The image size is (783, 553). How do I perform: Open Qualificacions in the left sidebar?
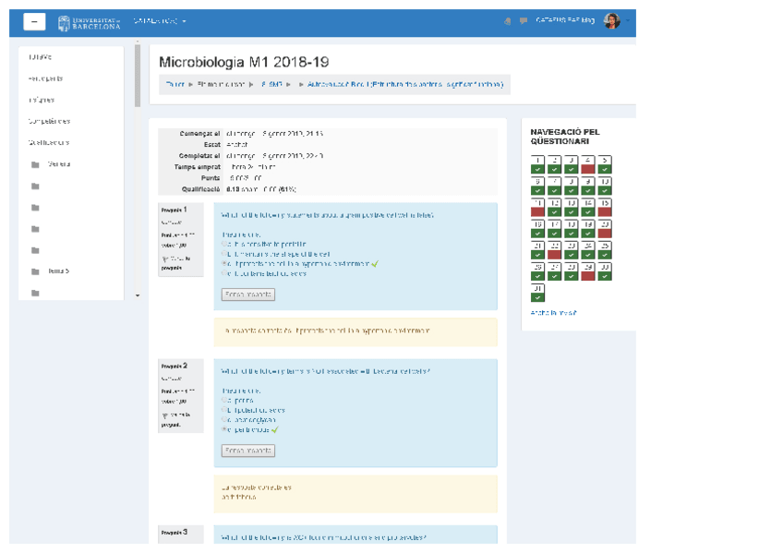49,142
